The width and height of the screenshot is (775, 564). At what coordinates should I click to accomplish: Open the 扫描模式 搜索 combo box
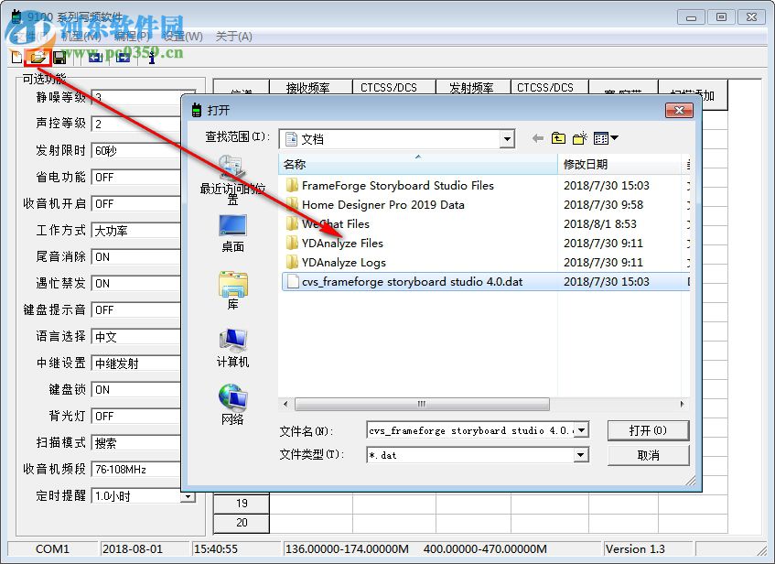click(136, 443)
